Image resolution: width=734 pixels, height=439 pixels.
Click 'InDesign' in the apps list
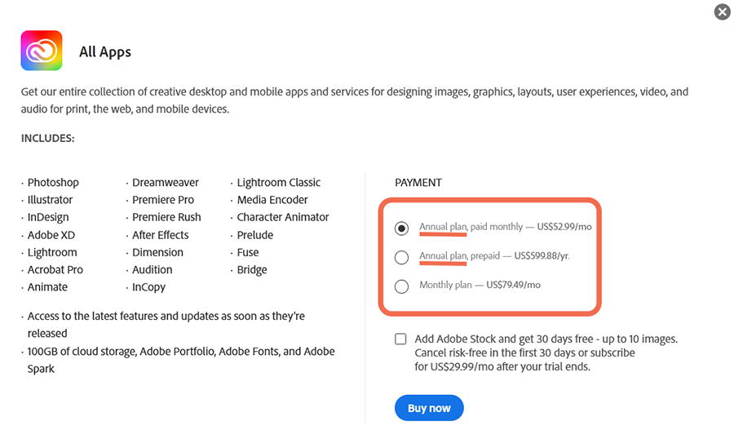click(48, 217)
